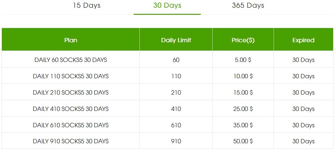Click the 610 daily limit value

[176, 125]
